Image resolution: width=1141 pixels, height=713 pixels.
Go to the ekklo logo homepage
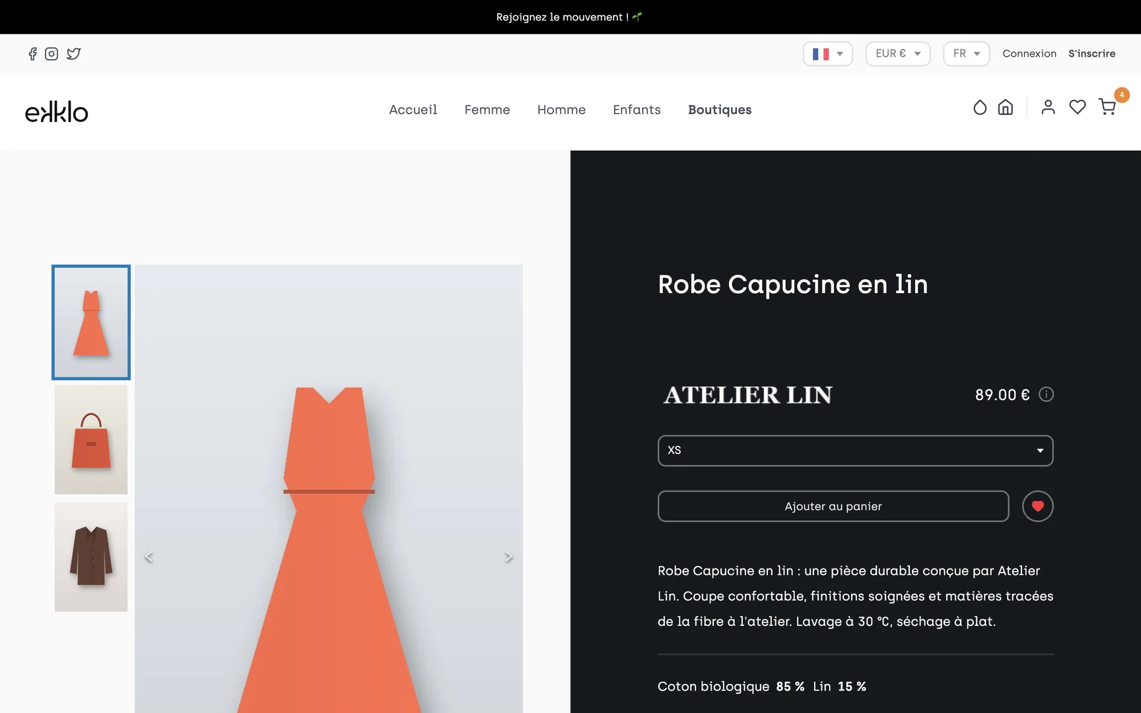(x=57, y=112)
